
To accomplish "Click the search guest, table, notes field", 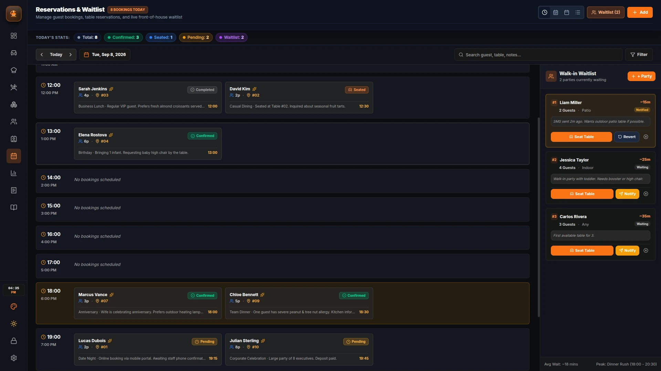I will [x=538, y=55].
